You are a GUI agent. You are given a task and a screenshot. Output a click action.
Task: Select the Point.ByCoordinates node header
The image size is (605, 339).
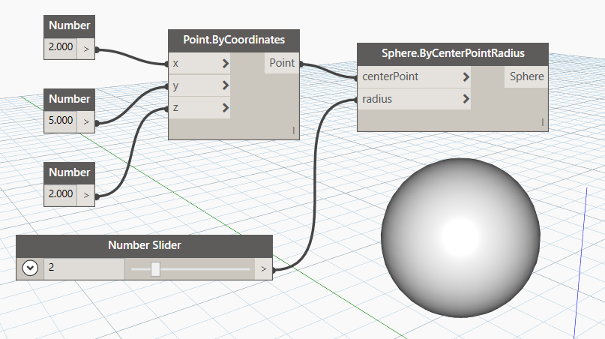(234, 40)
